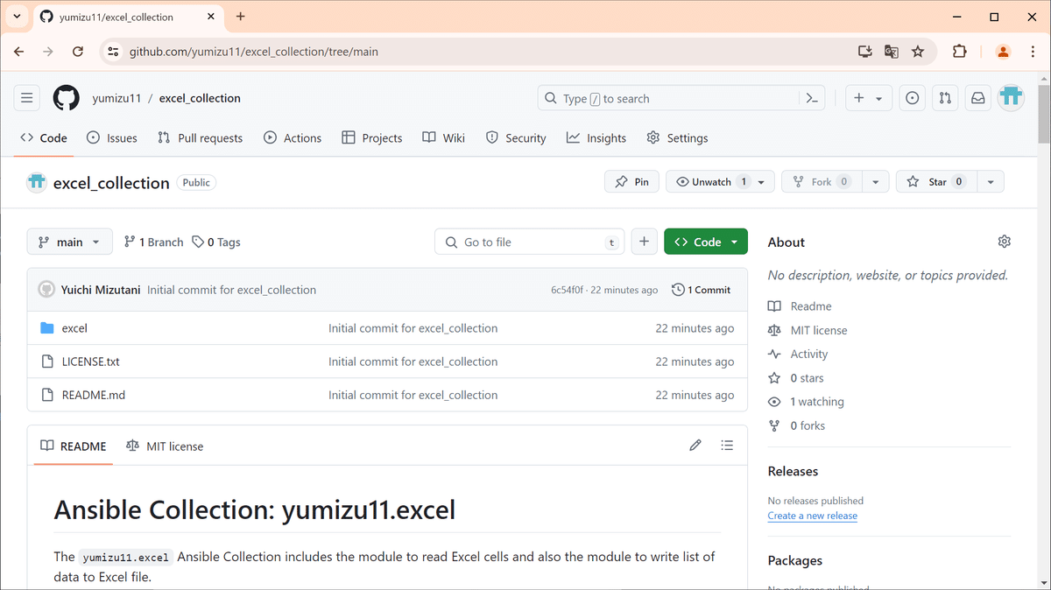Star the excel_collection repository
Image resolution: width=1051 pixels, height=590 pixels.
tap(937, 181)
